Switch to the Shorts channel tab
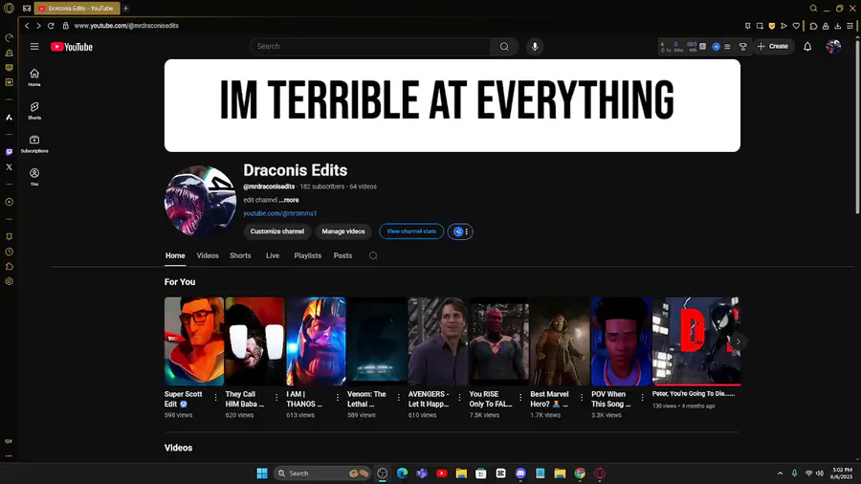Screen dimensions: 861x484 [x=240, y=255]
